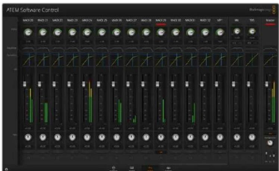Image resolution: width=279 pixels, height=171 pixels.
Task: Click Mic channel input gain knob
Action: 237,31
